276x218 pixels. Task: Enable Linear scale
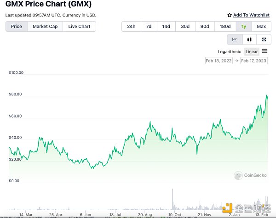click(x=252, y=52)
